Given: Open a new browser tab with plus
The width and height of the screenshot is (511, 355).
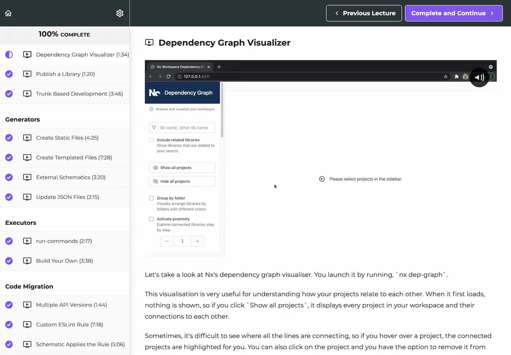Looking at the screenshot, I should 219,67.
